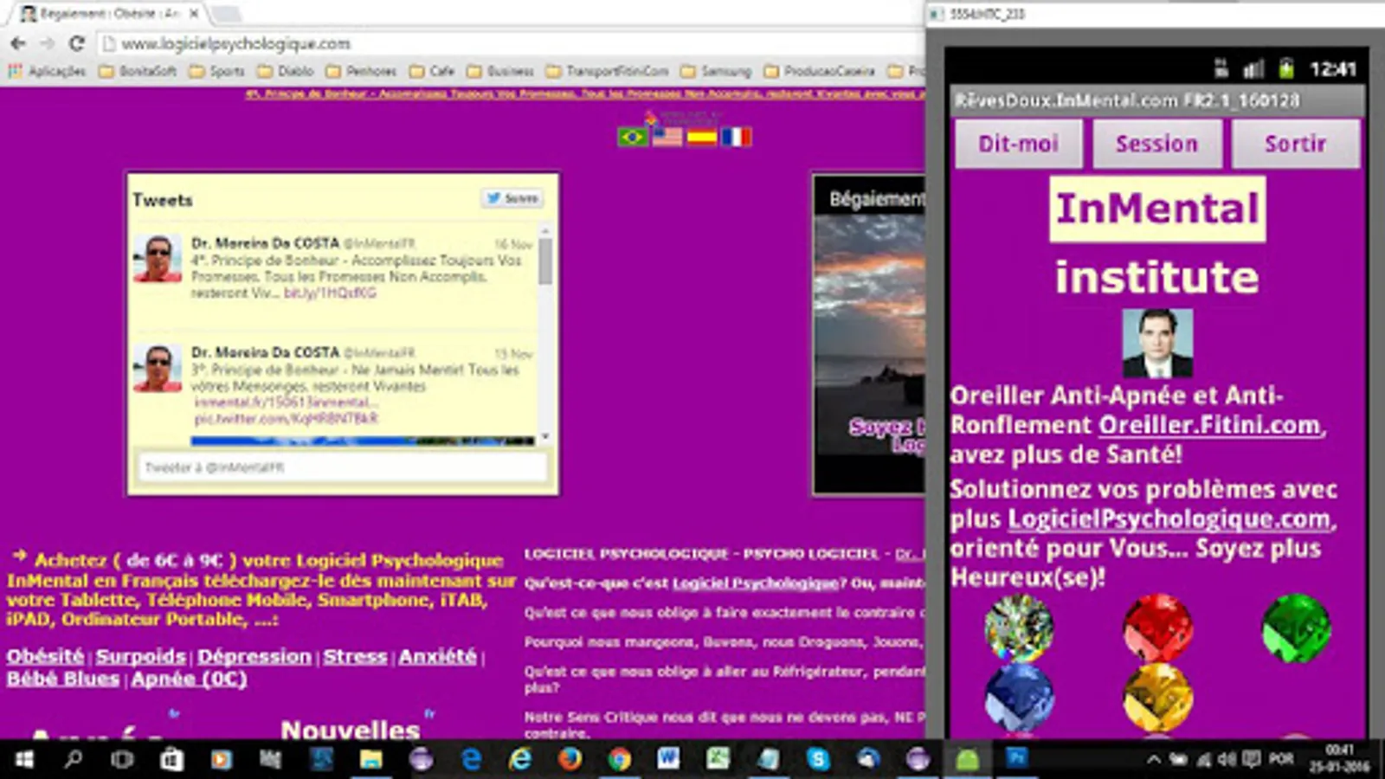The image size is (1385, 779).
Task: Click the "Nouvelles" heading text
Action: (351, 729)
